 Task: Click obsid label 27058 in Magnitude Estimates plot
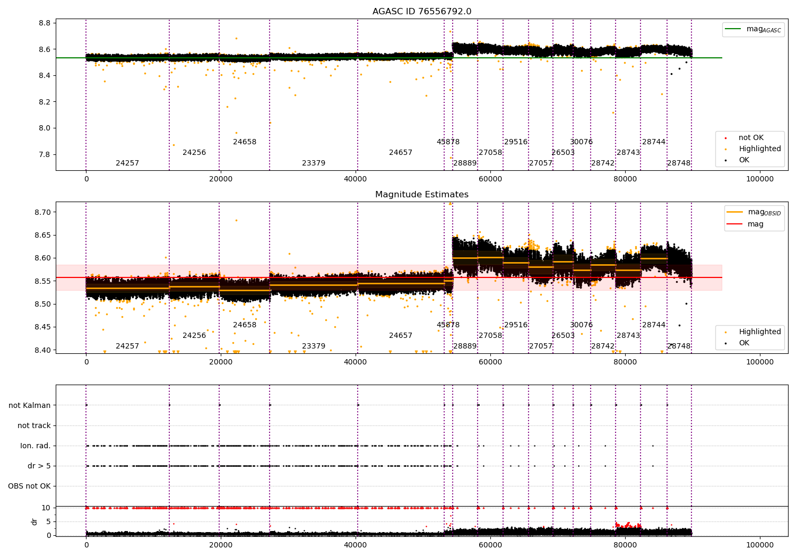[490, 335]
